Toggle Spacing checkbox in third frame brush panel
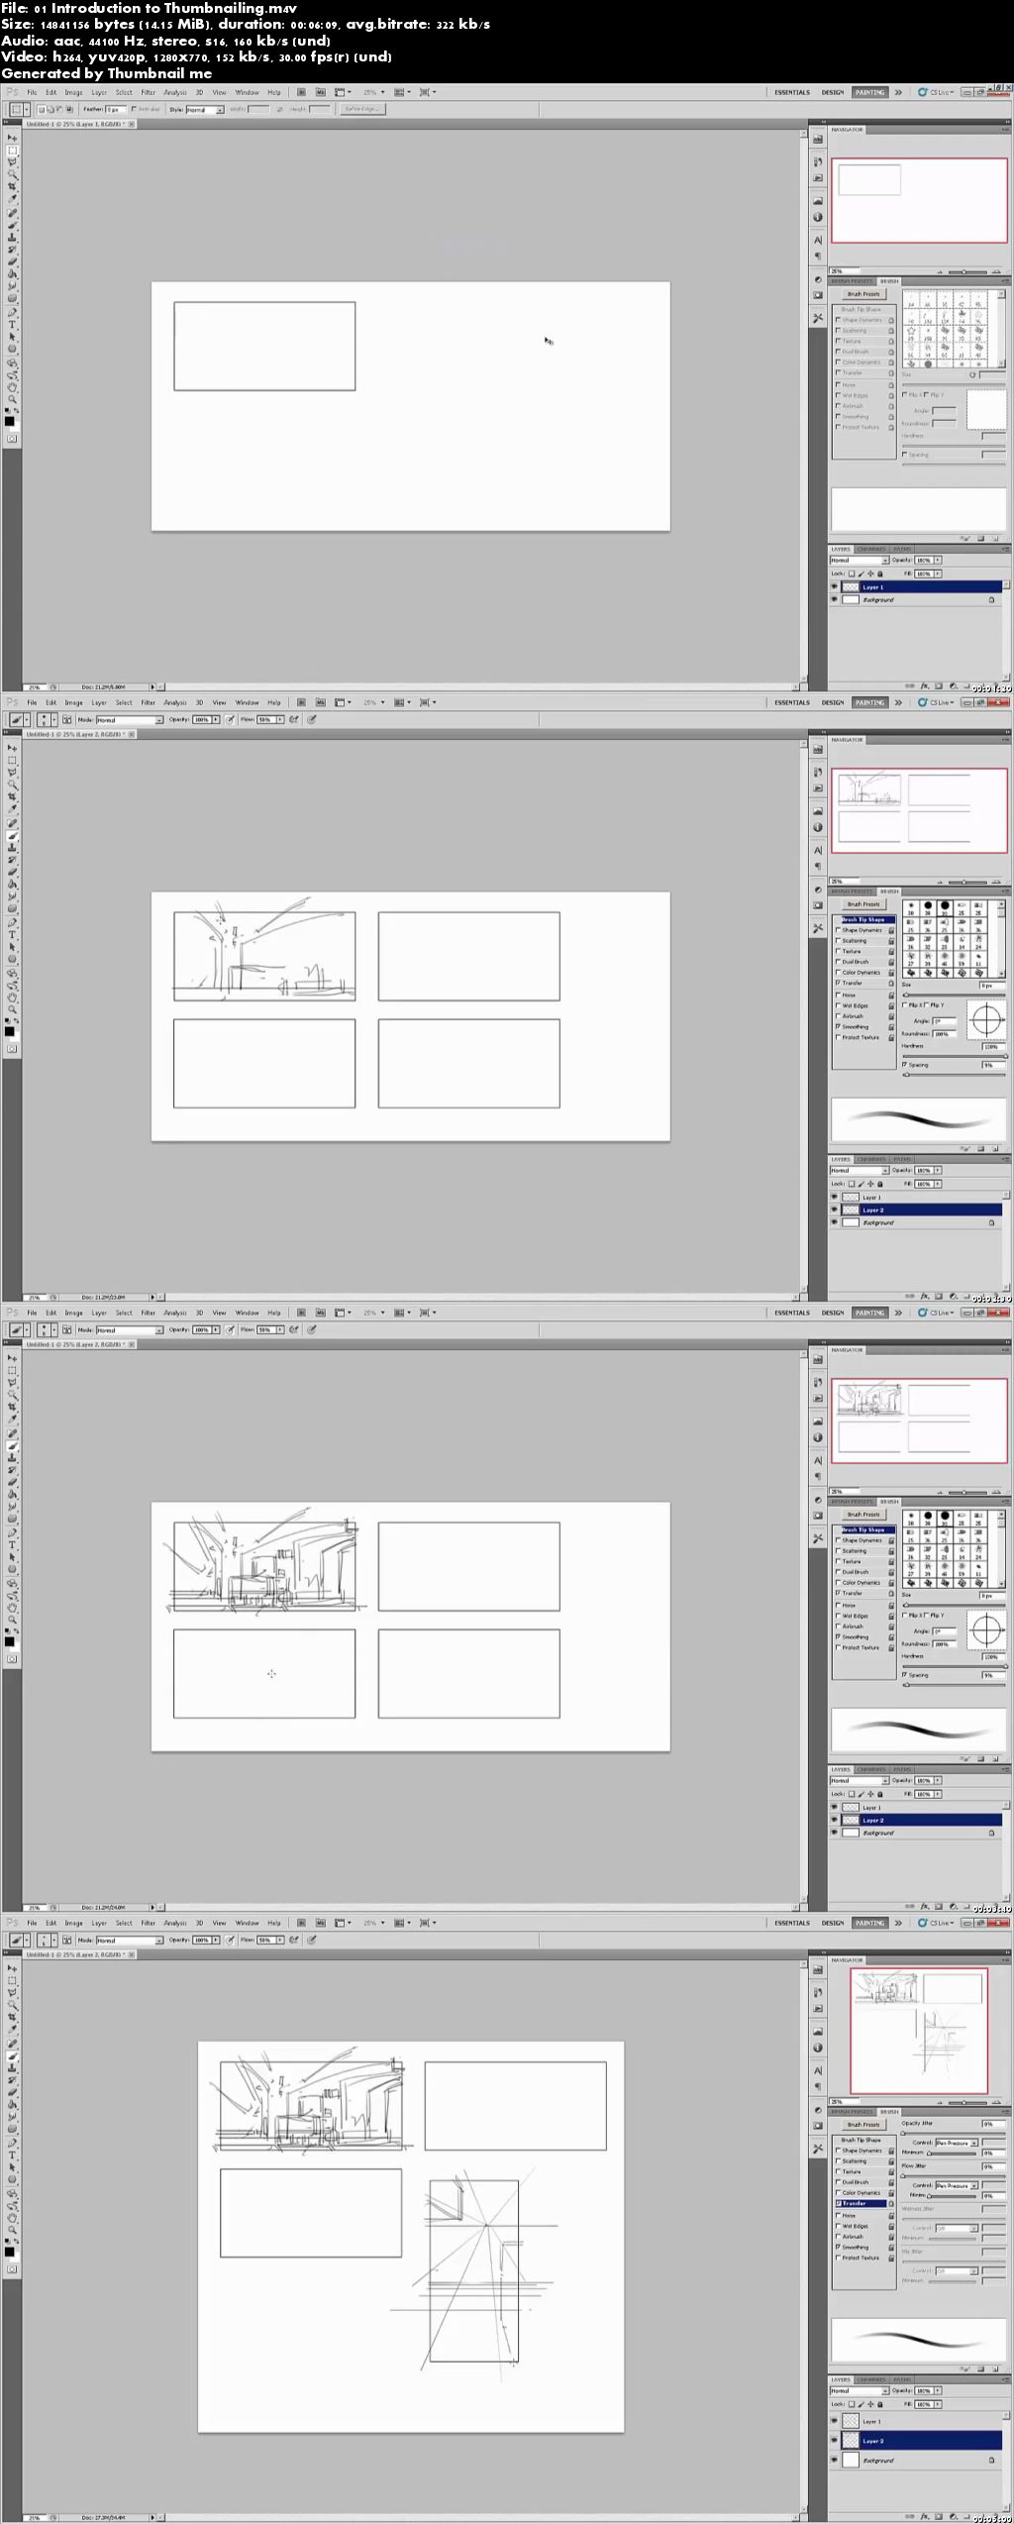Image resolution: width=1014 pixels, height=2524 pixels. (x=904, y=1675)
